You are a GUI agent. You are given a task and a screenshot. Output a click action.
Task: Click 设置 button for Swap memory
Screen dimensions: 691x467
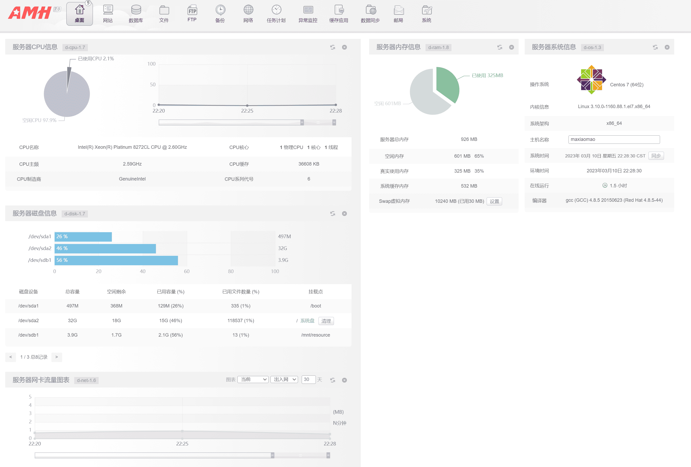click(494, 201)
